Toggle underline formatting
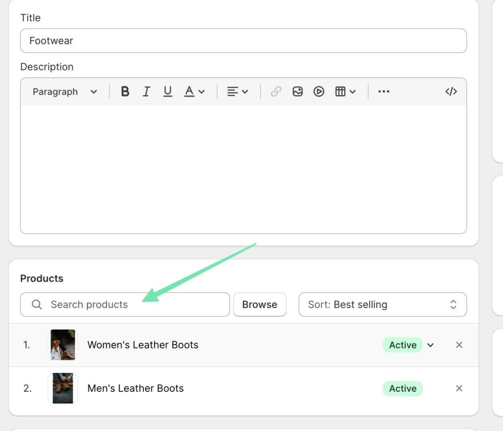503x431 pixels. pyautogui.click(x=168, y=91)
